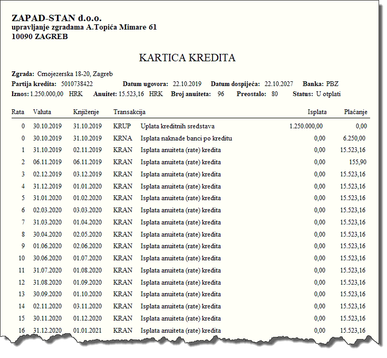Click the Isplata column header
Image resolution: width=387 pixels, height=358 pixels.
tap(317, 112)
